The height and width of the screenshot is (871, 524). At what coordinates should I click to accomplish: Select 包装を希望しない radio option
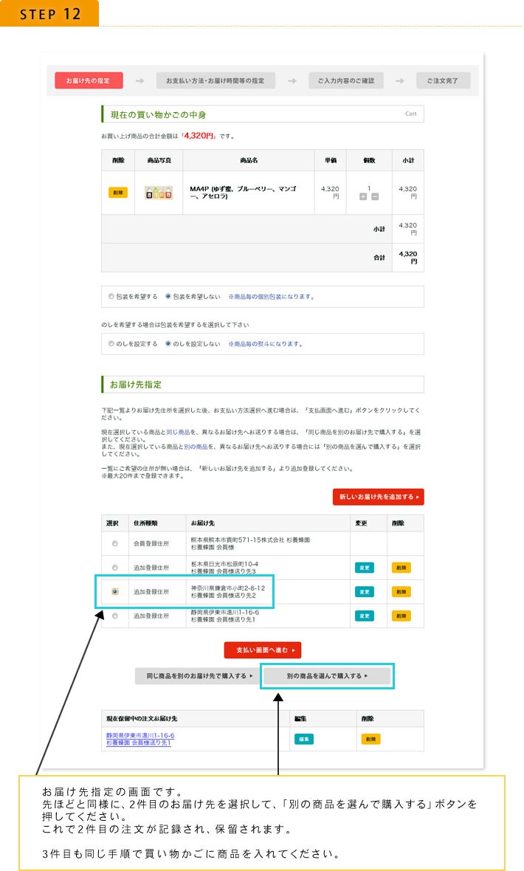[x=168, y=297]
